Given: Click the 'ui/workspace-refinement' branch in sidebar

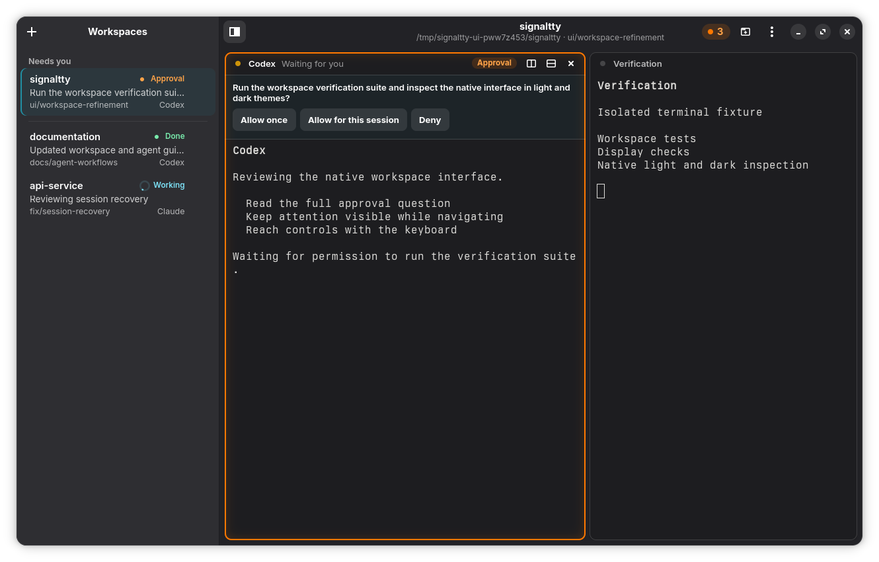Looking at the screenshot, I should coord(79,105).
